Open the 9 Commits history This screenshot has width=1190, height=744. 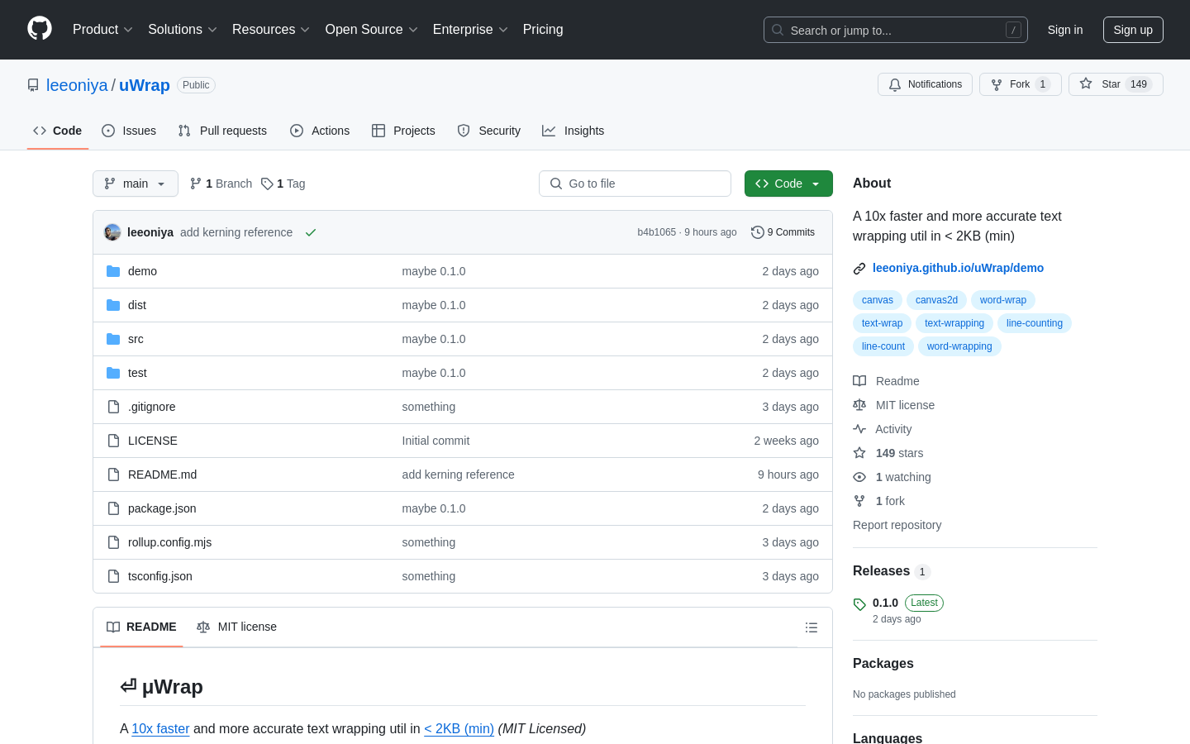[783, 232]
